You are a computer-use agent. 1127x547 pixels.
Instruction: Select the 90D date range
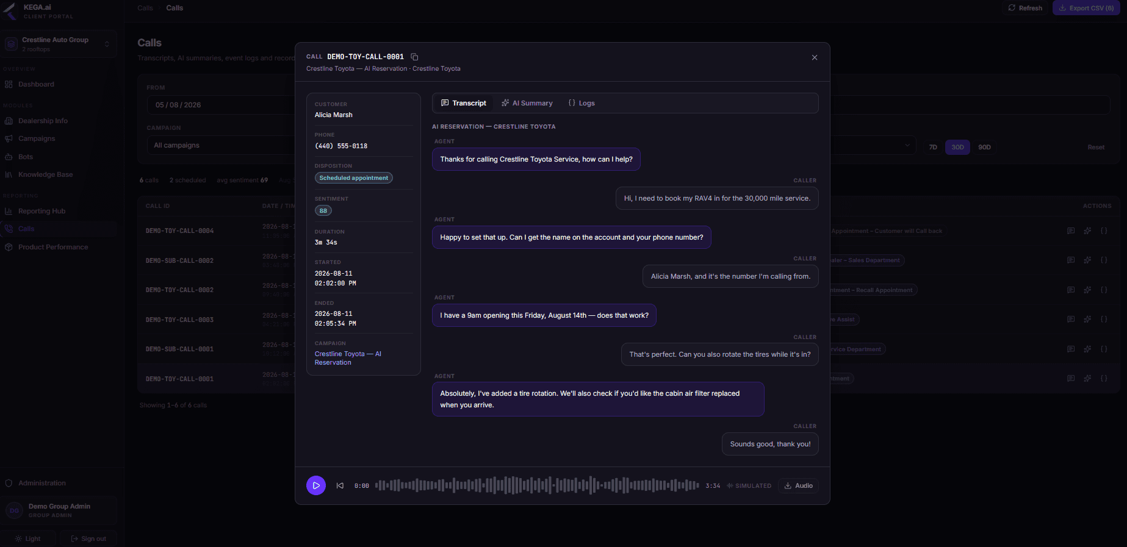click(984, 147)
